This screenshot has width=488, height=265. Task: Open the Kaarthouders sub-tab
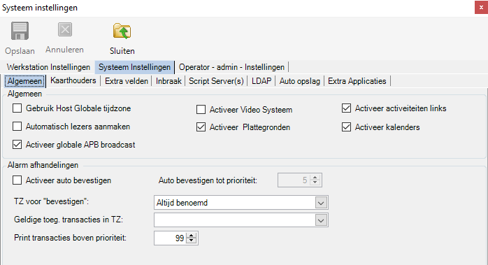tap(73, 80)
